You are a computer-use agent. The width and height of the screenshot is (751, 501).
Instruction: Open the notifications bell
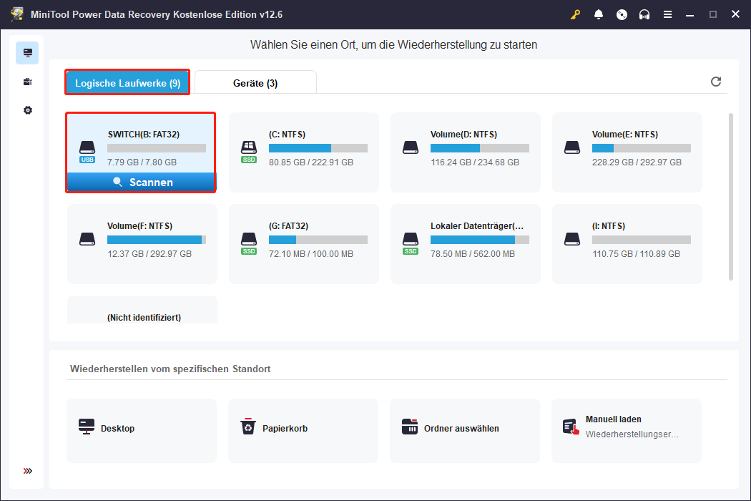[599, 14]
